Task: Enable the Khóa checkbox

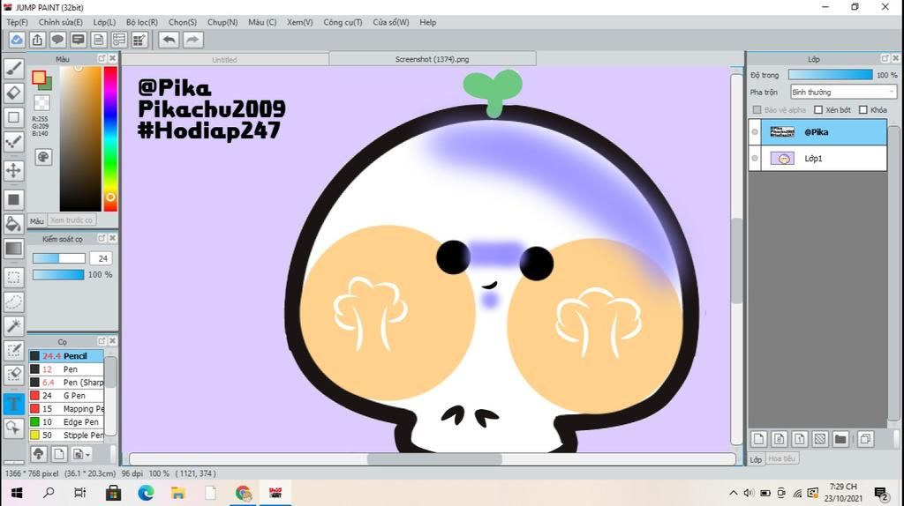Action: (x=863, y=110)
